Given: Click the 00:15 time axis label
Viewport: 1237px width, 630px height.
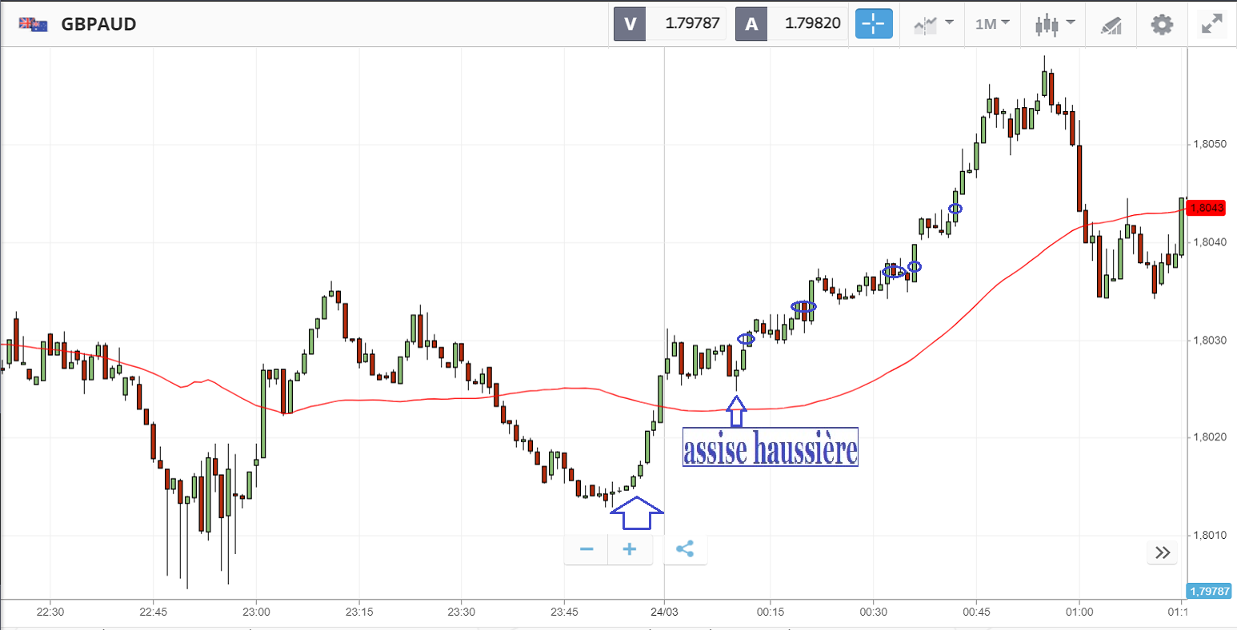Looking at the screenshot, I should (771, 612).
